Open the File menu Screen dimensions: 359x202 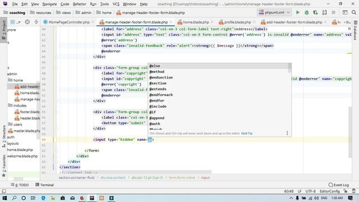[x=15, y=4]
